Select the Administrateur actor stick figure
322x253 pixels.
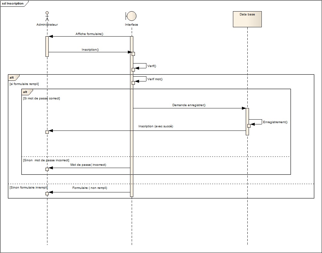click(x=47, y=16)
